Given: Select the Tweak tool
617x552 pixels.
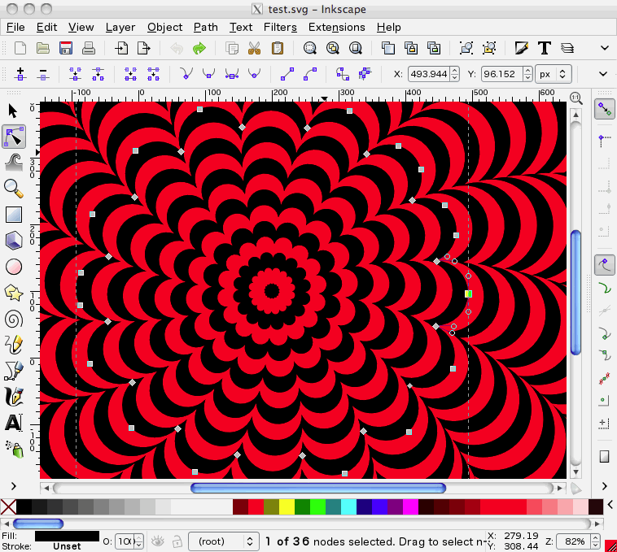Looking at the screenshot, I should [14, 163].
